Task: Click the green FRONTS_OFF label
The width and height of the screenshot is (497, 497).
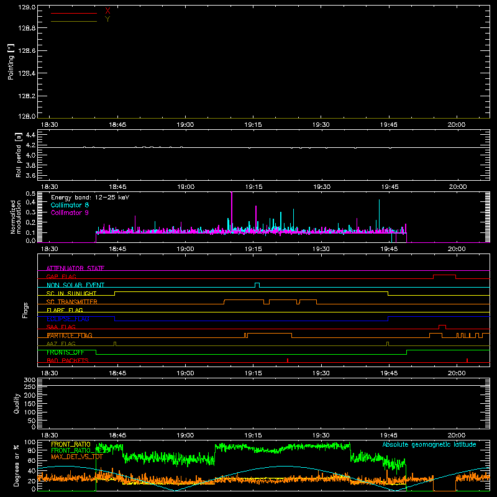Action: tap(65, 352)
